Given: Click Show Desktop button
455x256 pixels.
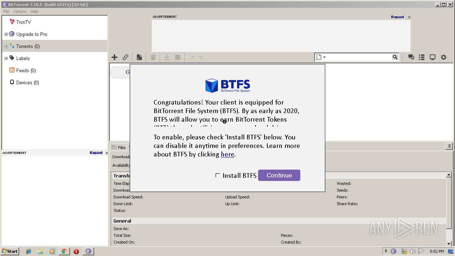Looking at the screenshot, I should click(451, 251).
